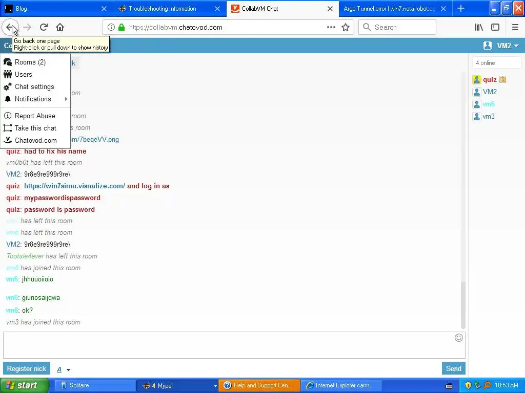Screen dimensions: 525x393
Task: Click quiz's avatar in online list
Action: 477,79
